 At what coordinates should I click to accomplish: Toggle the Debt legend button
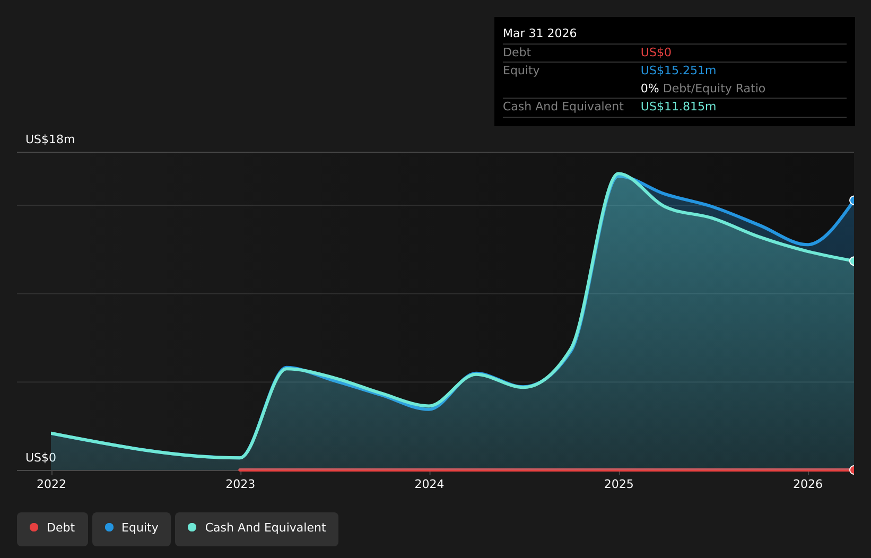(x=53, y=529)
